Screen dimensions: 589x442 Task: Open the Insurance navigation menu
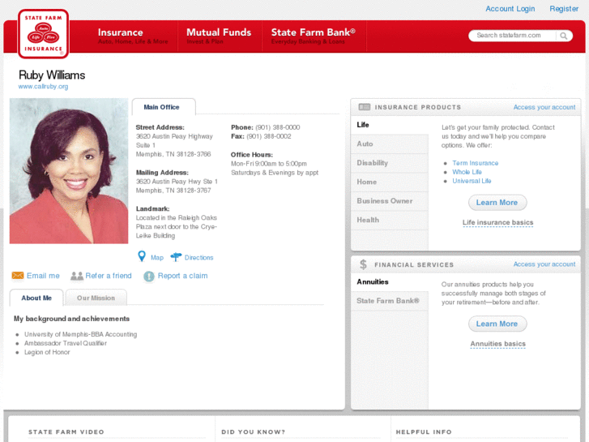point(133,36)
